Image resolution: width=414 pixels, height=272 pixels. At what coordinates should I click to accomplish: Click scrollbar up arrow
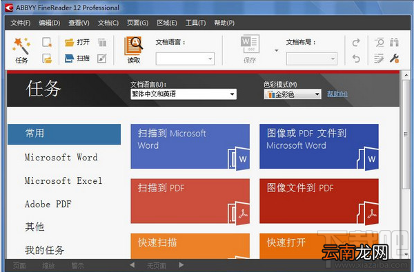(x=406, y=75)
